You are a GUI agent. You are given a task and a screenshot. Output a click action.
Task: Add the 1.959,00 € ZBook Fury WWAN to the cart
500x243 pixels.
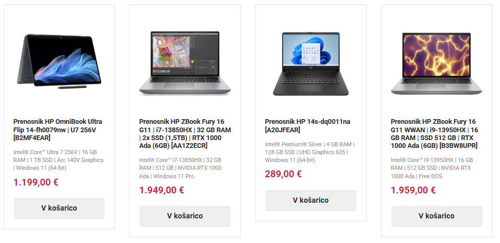coord(437,216)
